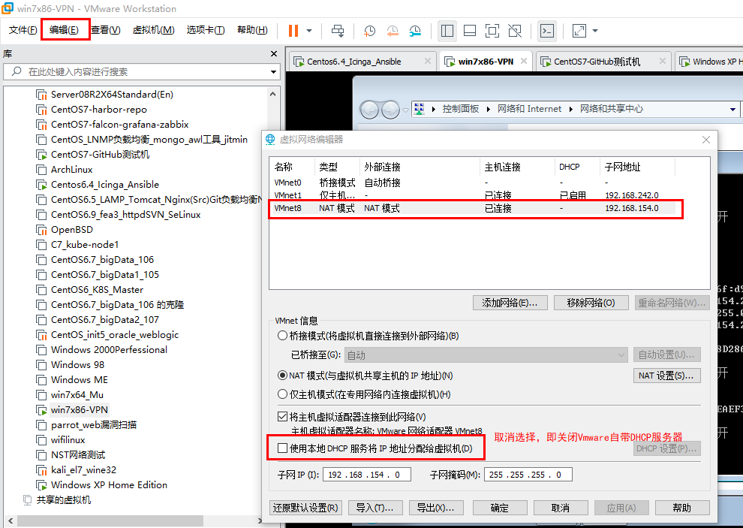Enter full screen mode icon
The image size is (743, 528).
(x=492, y=31)
